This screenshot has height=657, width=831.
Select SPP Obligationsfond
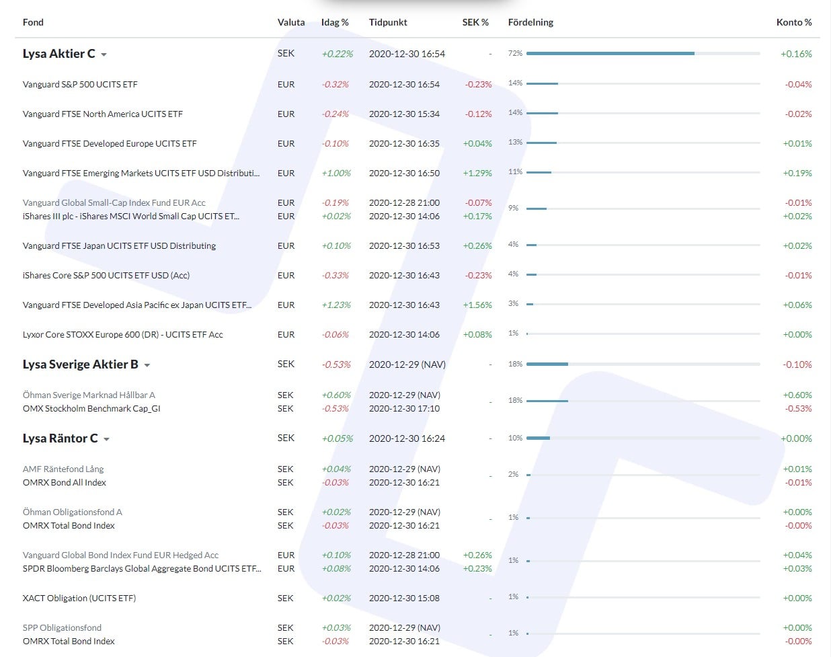click(x=62, y=627)
